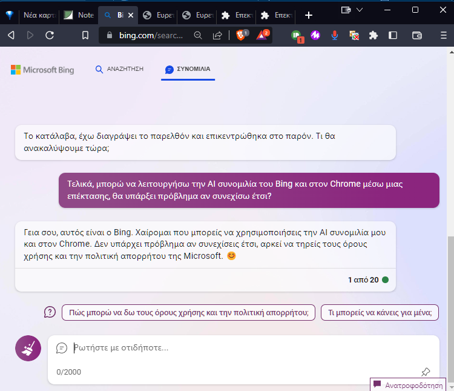Switch to the Νέα καρτέλα tab
This screenshot has height=391, width=454.
pyautogui.click(x=39, y=15)
